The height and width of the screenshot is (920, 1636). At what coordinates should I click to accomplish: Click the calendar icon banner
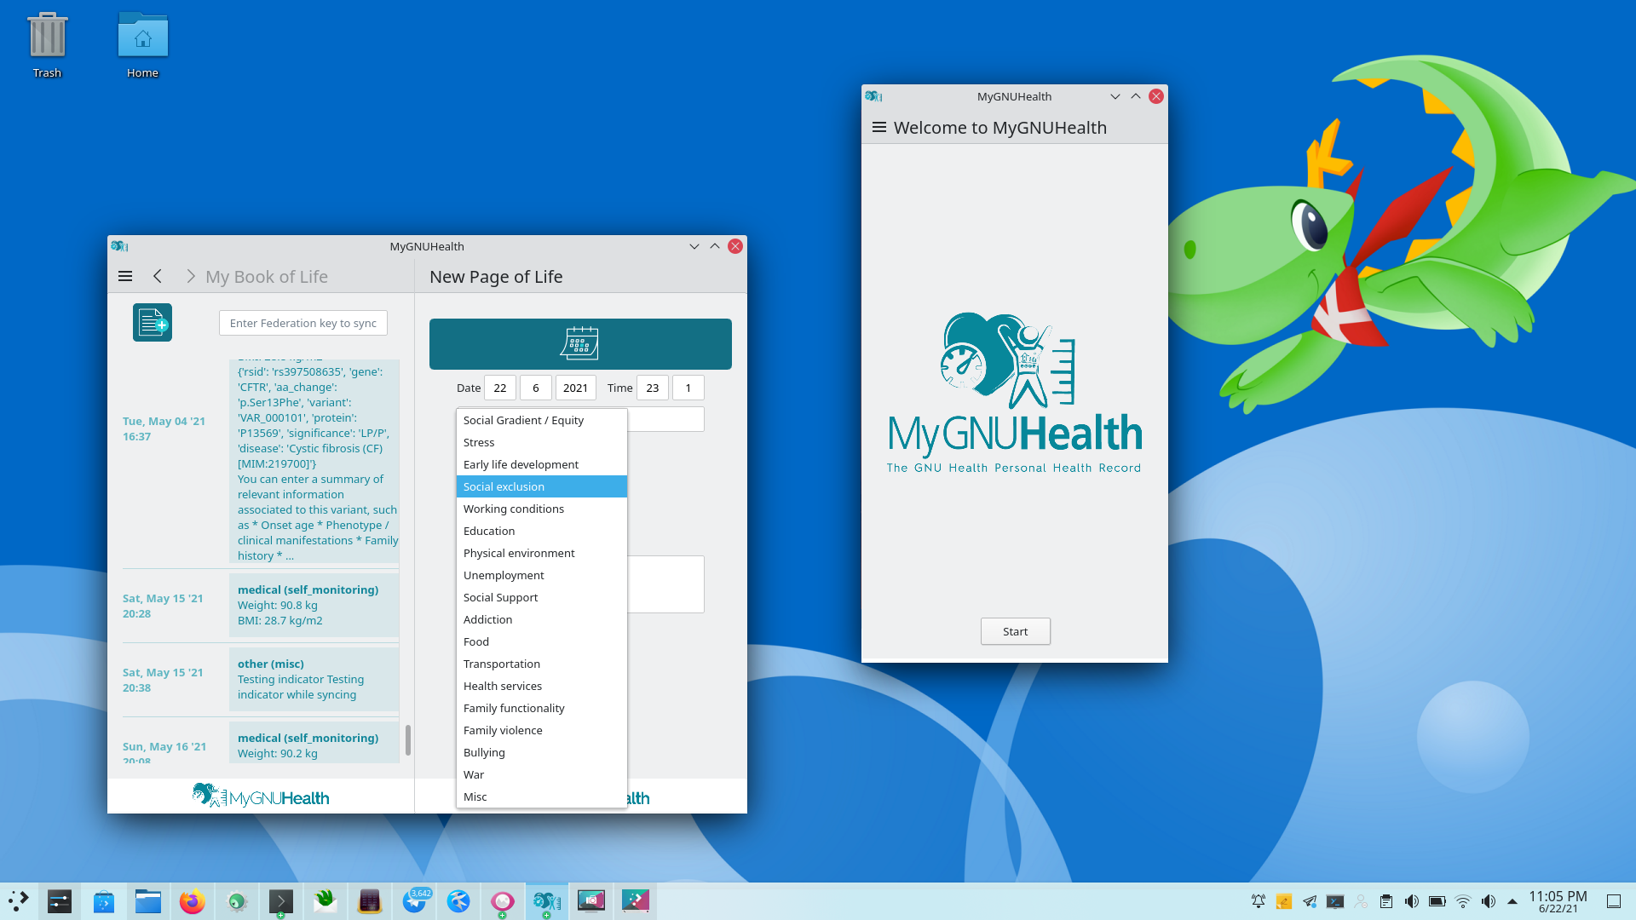pyautogui.click(x=580, y=344)
